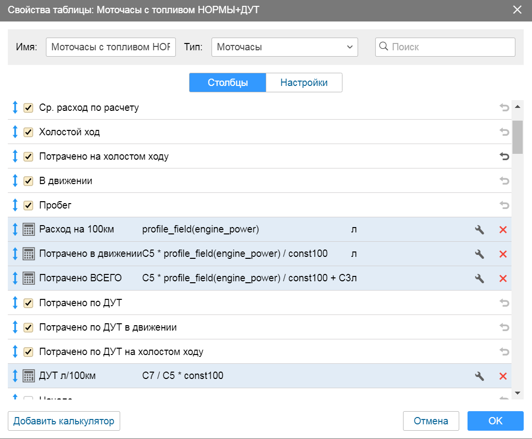Click wrench icon for Расход на 100км
532x439 pixels.
[479, 230]
